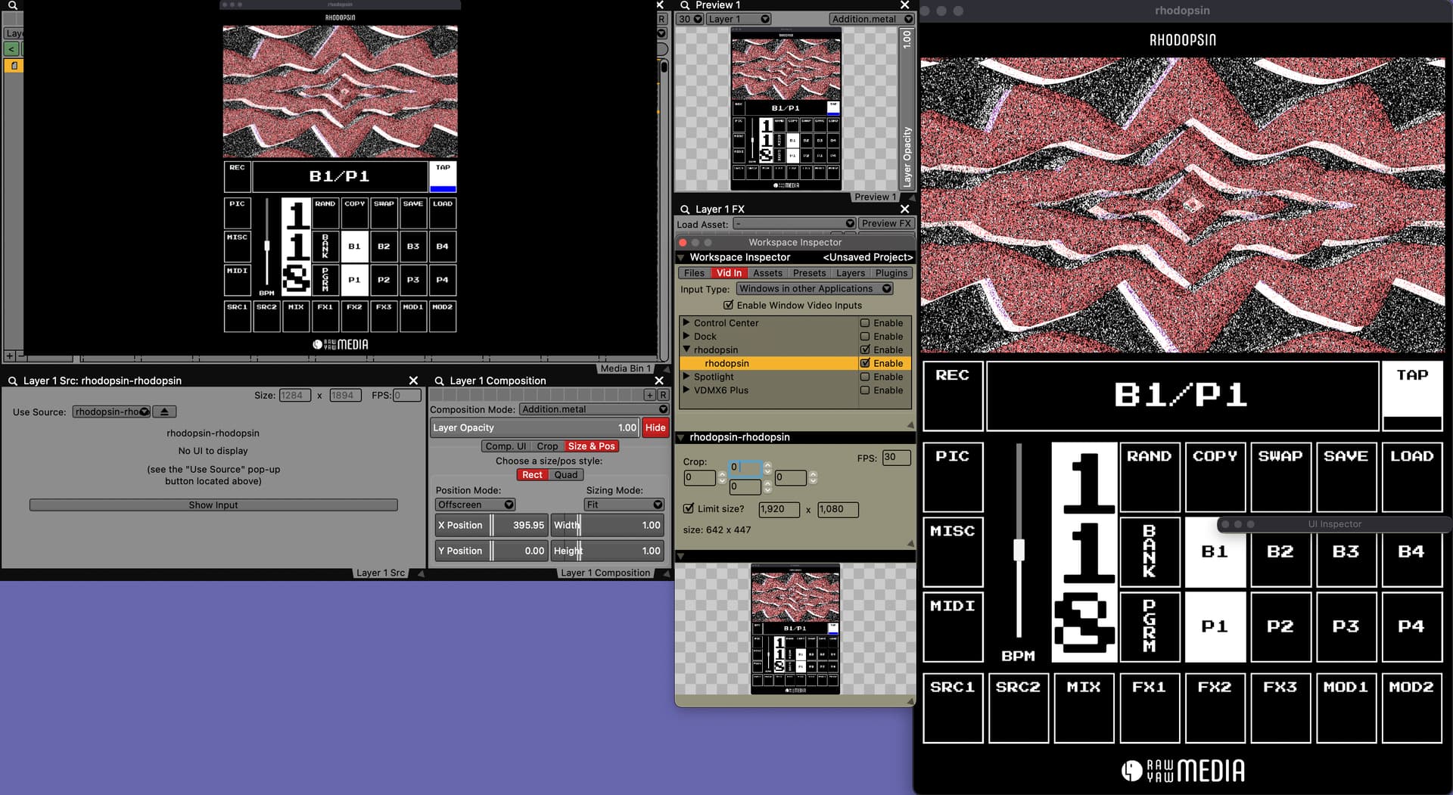Open the Position Mode Offscreen dropdown
The width and height of the screenshot is (1453, 795).
click(x=474, y=505)
